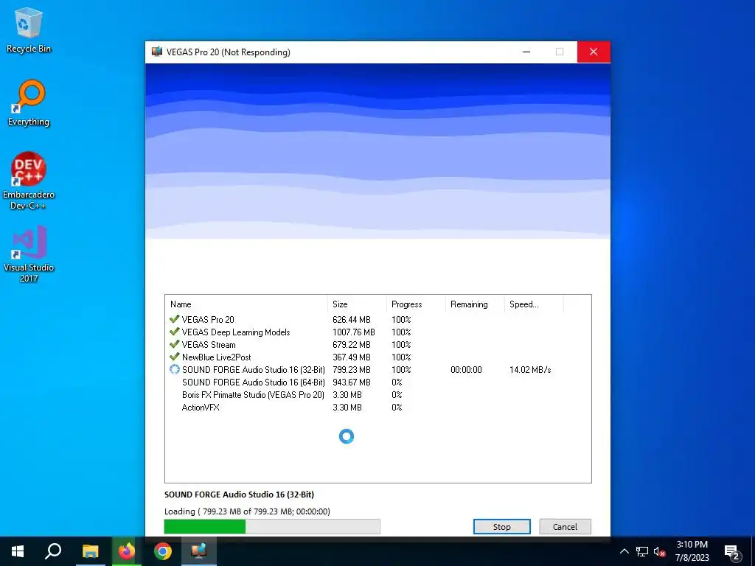Open the Recycle Bin desktop icon

(29, 29)
